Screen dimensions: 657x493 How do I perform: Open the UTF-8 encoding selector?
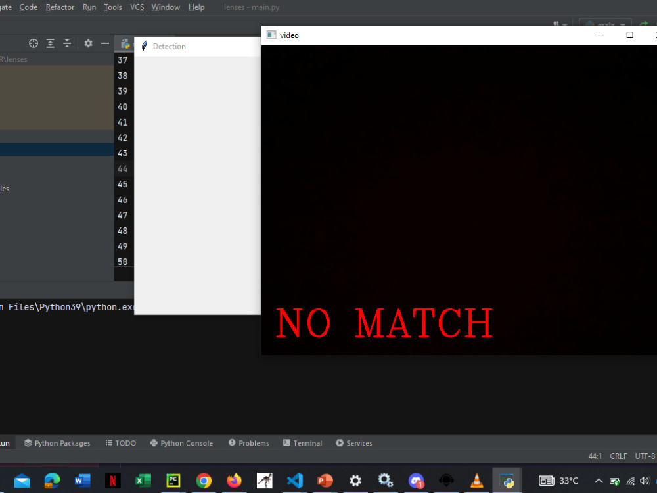coord(645,456)
